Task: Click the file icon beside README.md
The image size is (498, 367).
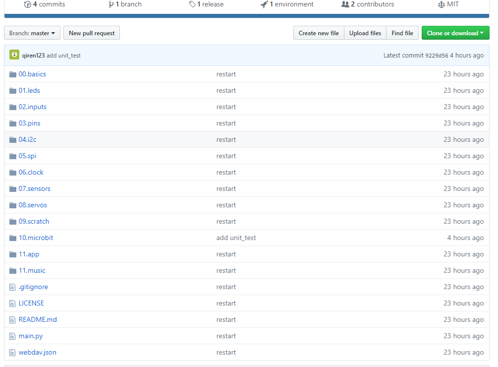Action: click(x=13, y=320)
